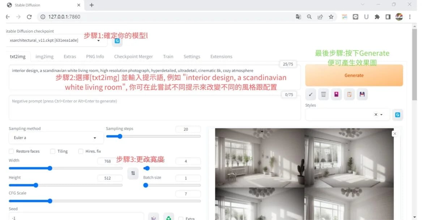Adjust the Sampling steps slider
423x220 pixels.
153,136
